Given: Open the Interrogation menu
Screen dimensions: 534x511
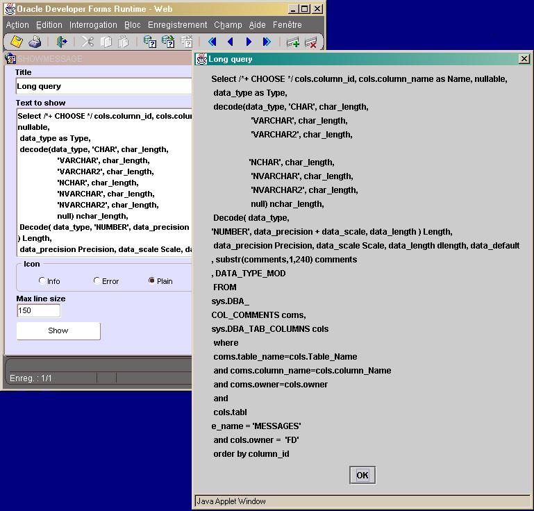Looking at the screenshot, I should pos(93,25).
